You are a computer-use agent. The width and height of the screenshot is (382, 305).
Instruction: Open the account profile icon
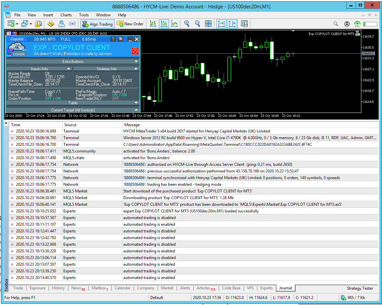point(347,24)
